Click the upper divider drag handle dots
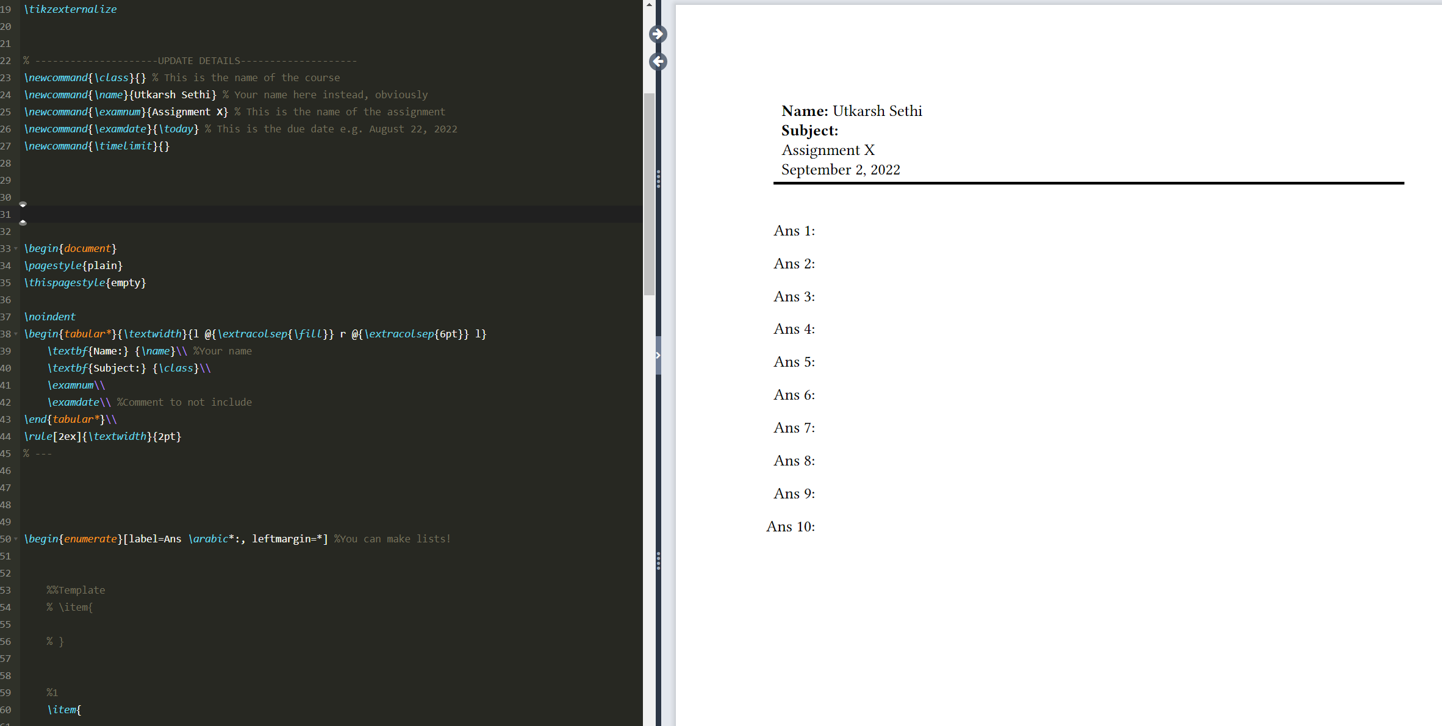 click(x=658, y=179)
